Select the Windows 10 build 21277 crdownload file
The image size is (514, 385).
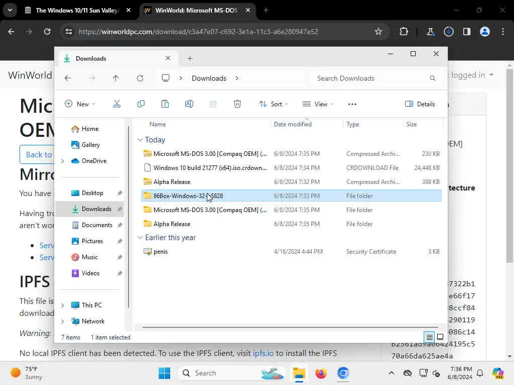(x=292, y=167)
